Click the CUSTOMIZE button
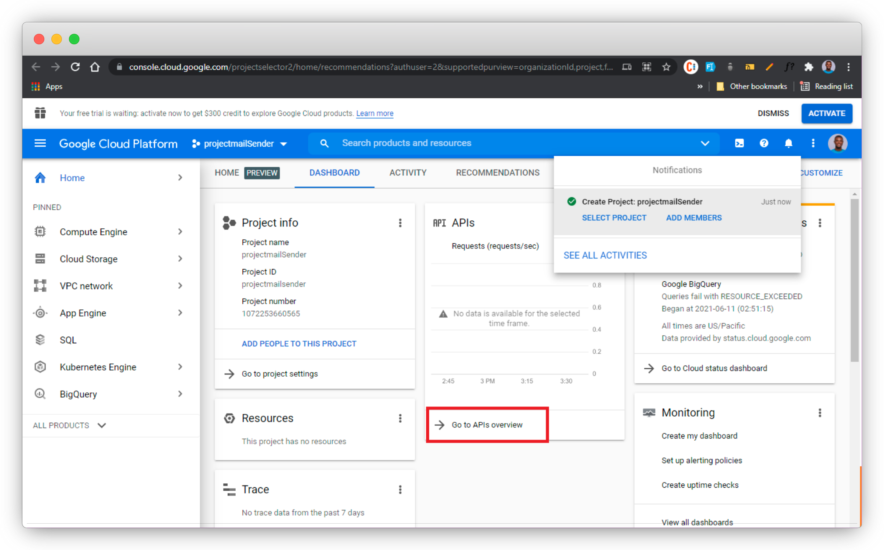 (x=821, y=173)
